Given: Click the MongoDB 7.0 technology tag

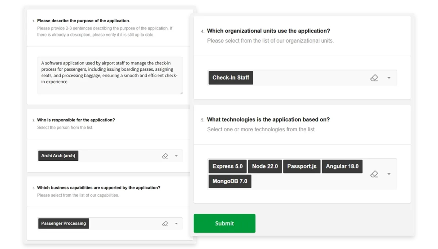Looking at the screenshot, I should 230,181.
